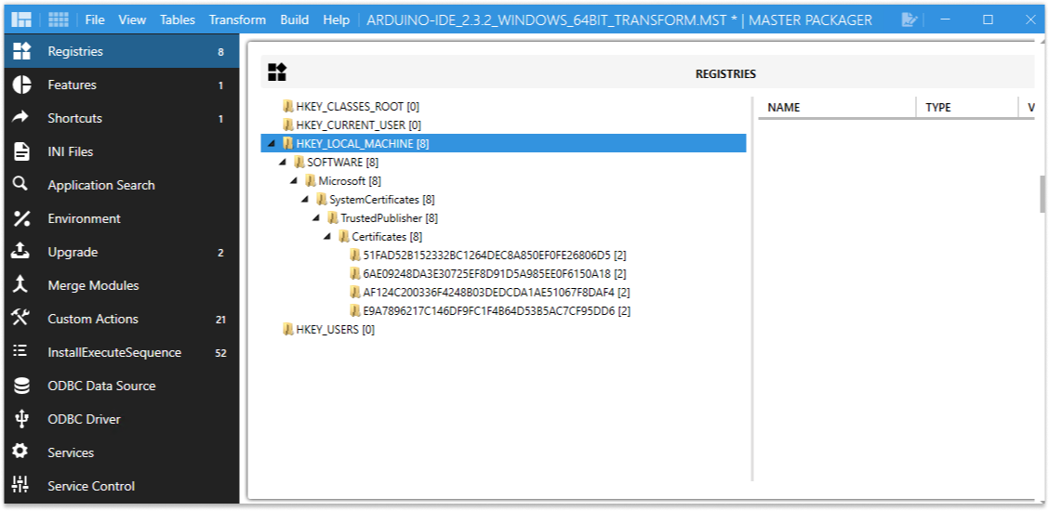This screenshot has height=511, width=1049.
Task: Go to Features section
Action: (121, 85)
